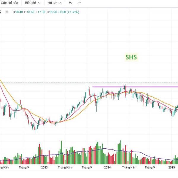Click the Tháng Năm label just after 2024
Viewport: 178px width, 178px height.
click(x=129, y=167)
